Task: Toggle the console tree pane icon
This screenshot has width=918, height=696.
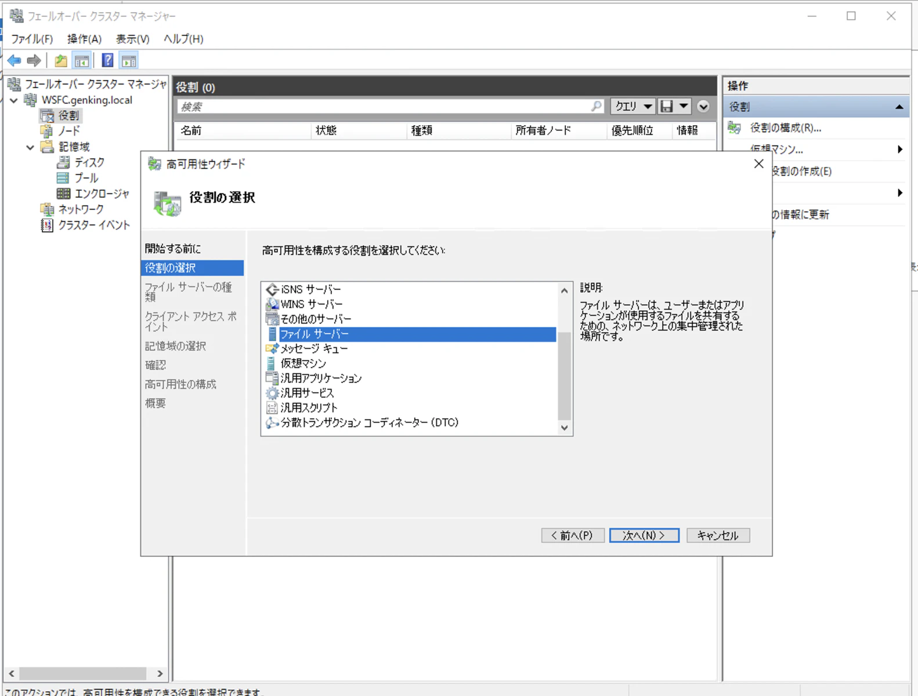Action: [82, 60]
